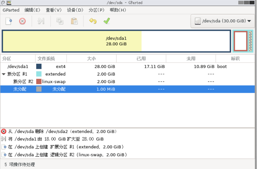Select the 未分配 1.00 MiB row
Viewport: 257px width, 169px height.
point(127,89)
